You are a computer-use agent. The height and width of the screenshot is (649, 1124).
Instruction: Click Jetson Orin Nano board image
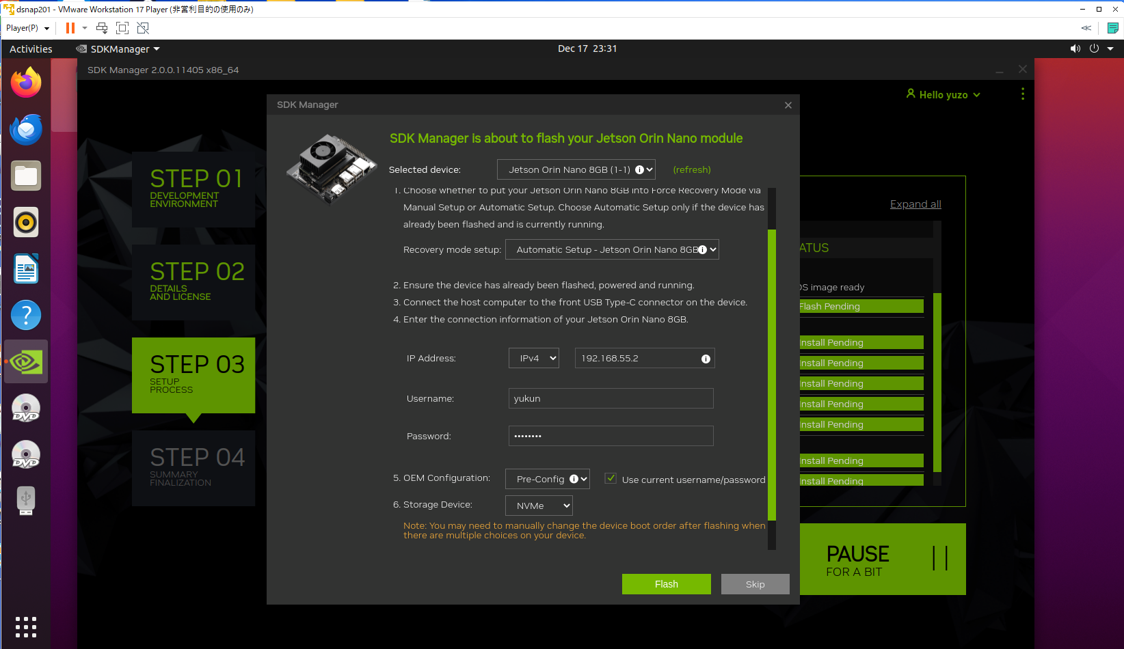[x=331, y=167]
